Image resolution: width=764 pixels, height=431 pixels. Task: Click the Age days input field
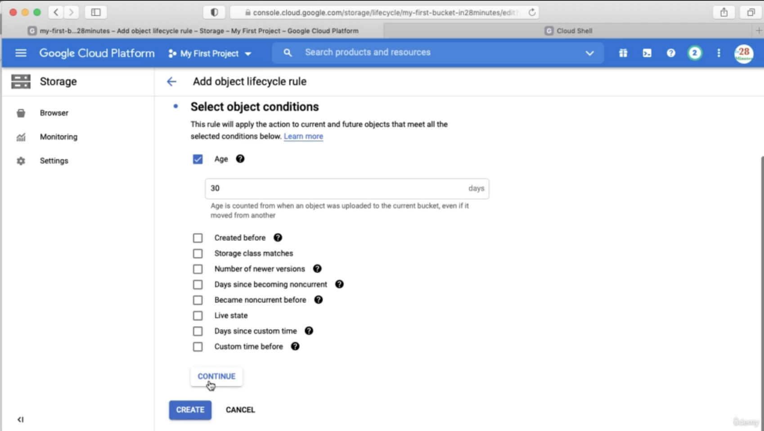pyautogui.click(x=347, y=189)
